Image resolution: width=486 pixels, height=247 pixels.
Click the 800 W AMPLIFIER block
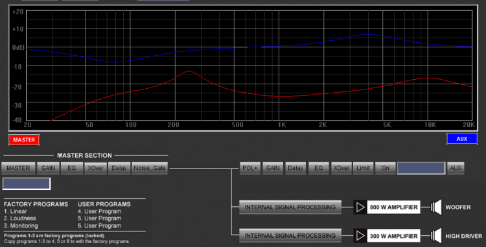[x=393, y=207]
